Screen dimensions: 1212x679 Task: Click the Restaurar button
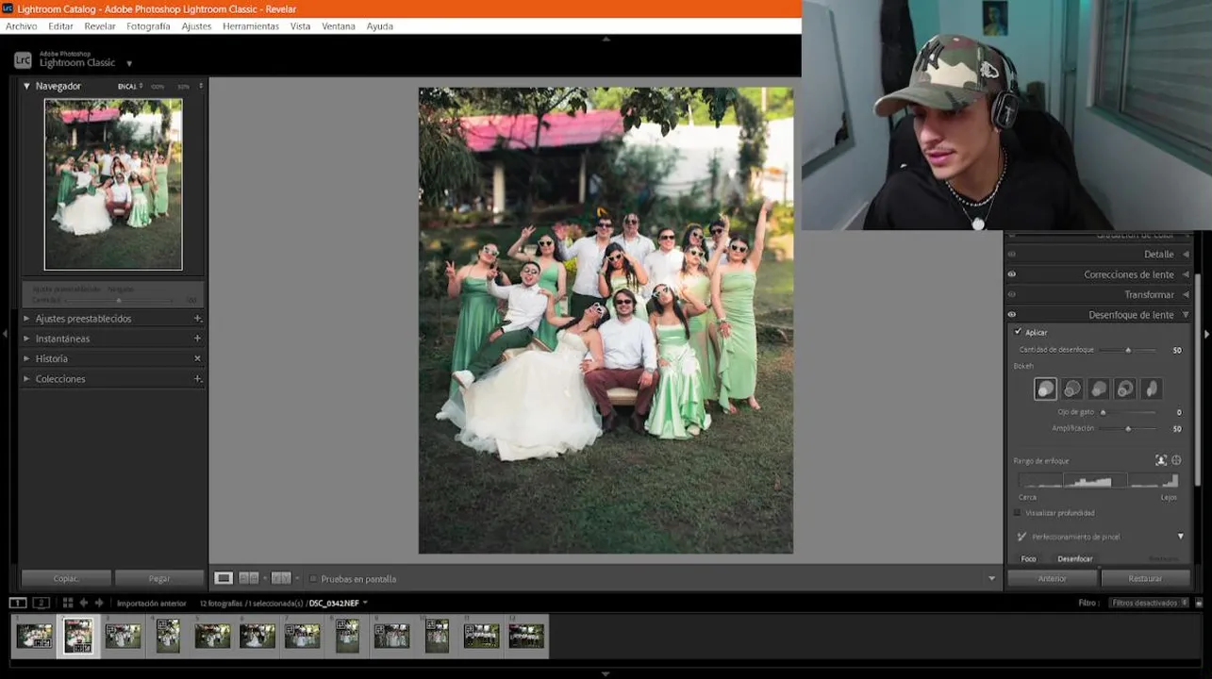click(x=1145, y=578)
